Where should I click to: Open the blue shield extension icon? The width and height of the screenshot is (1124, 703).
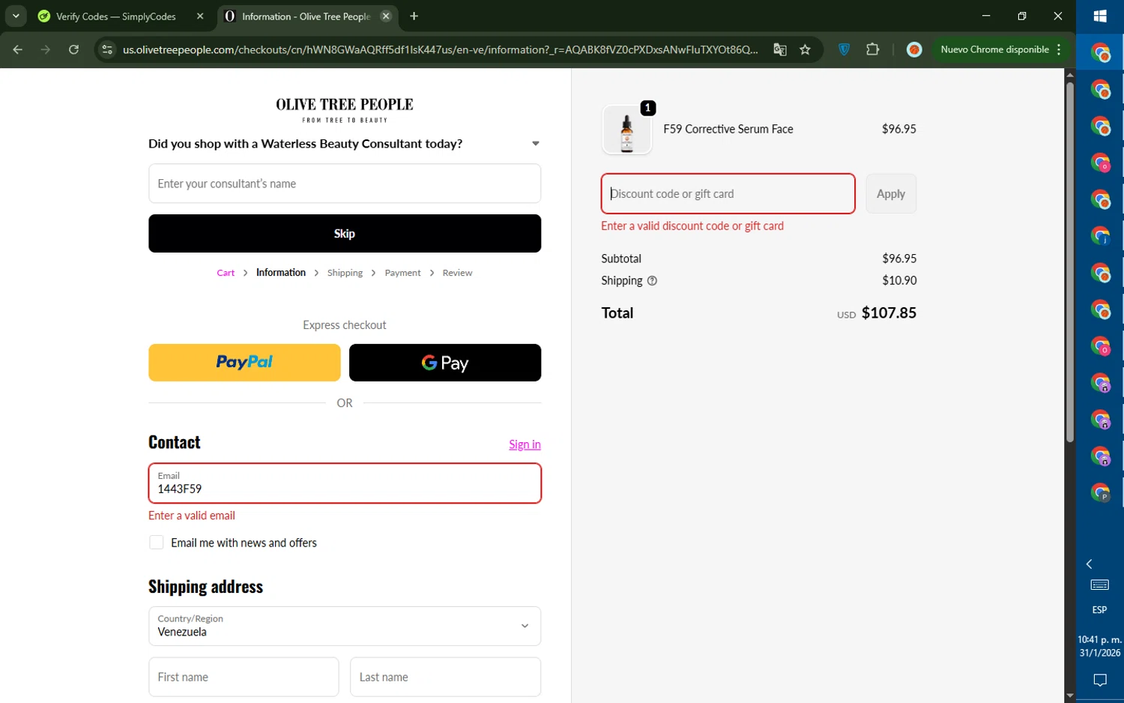tap(844, 49)
